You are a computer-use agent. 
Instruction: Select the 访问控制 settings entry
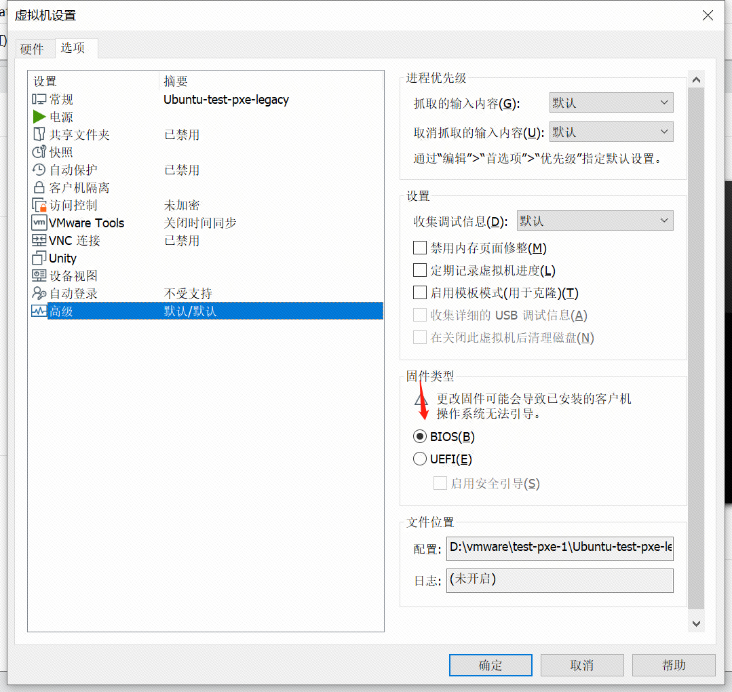coord(39,205)
